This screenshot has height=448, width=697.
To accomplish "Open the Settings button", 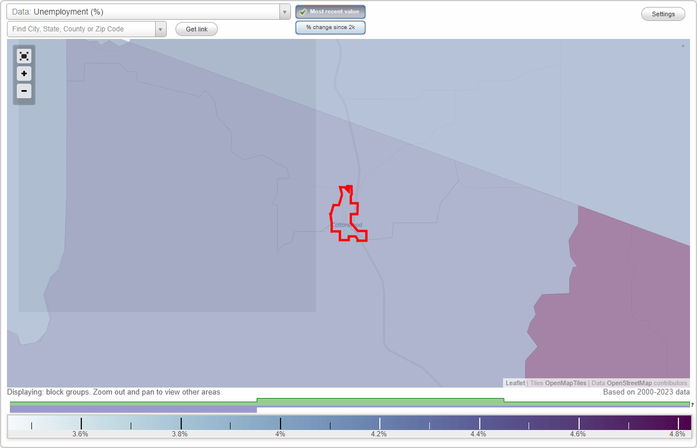I will click(663, 14).
